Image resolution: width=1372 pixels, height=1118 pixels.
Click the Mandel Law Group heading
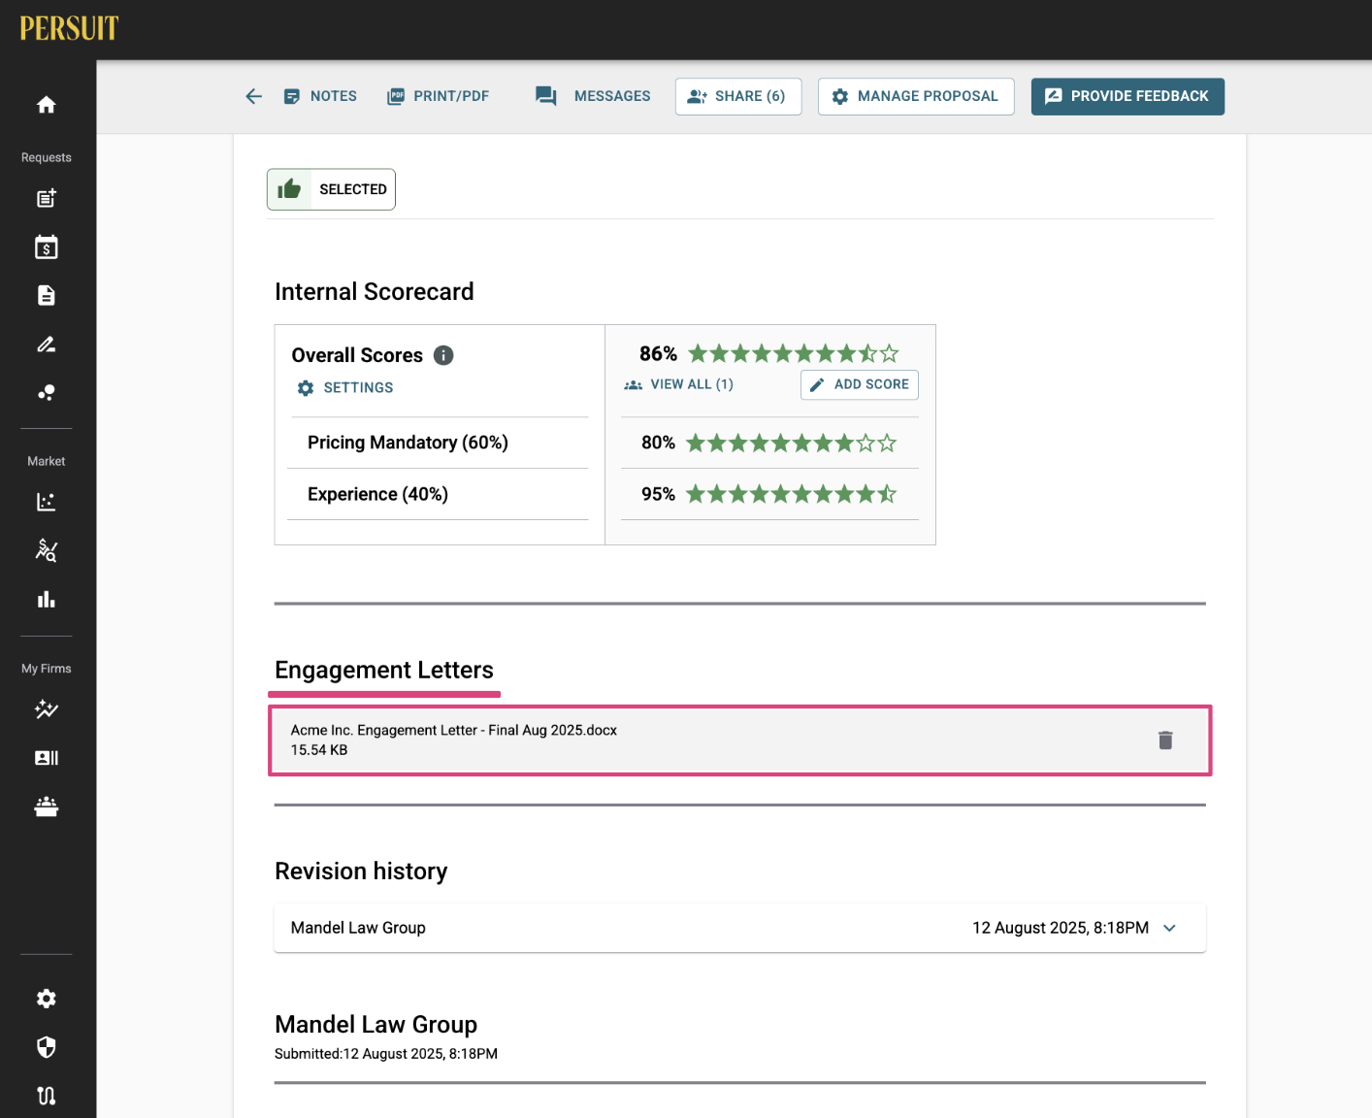tap(376, 1024)
